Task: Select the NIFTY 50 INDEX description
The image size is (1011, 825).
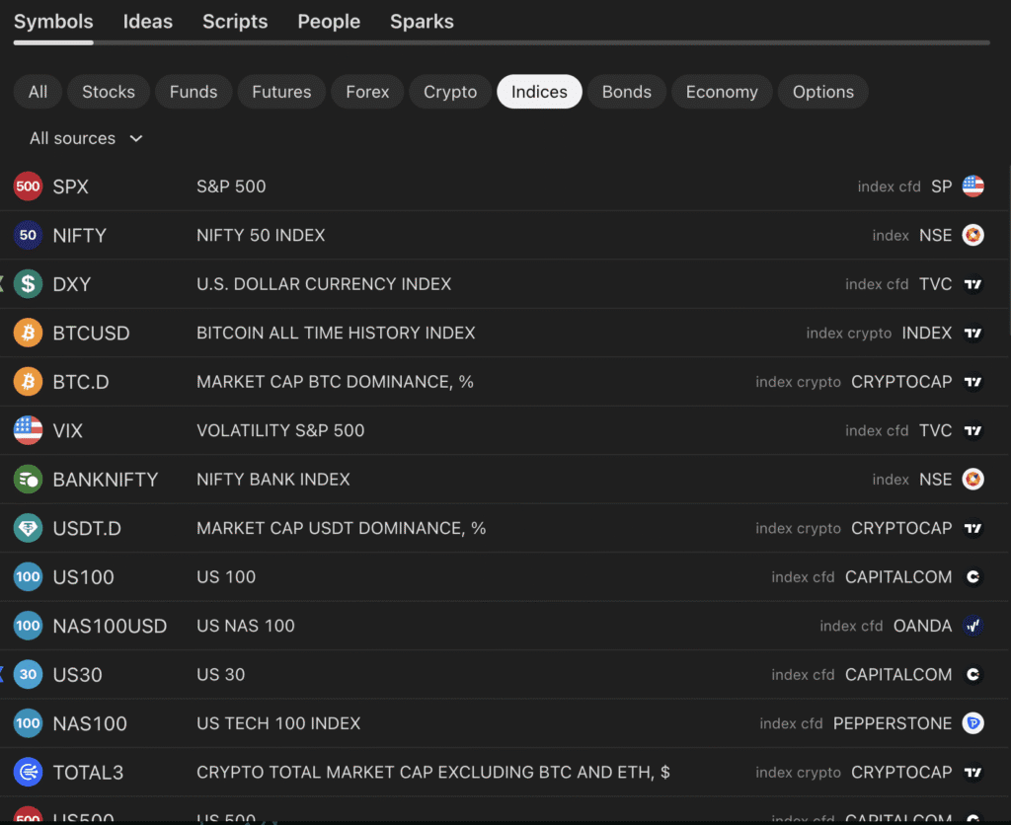Action: (261, 235)
